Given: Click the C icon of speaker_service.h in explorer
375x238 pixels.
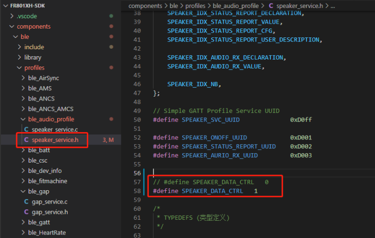Looking at the screenshot, I should [x=26, y=140].
